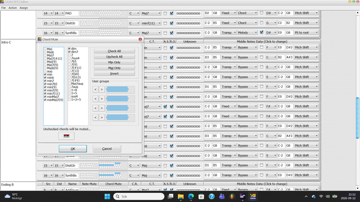Viewport: 360px width, 202px height.
Task: Open the volume control in the tray
Action: [x=327, y=196]
